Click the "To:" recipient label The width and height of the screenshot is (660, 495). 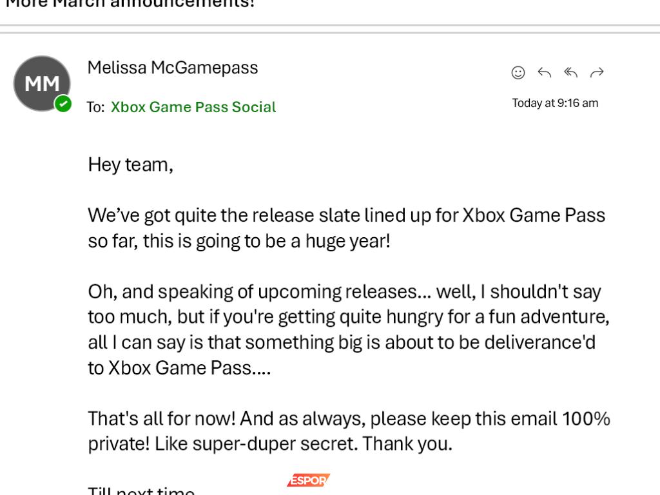pos(95,108)
